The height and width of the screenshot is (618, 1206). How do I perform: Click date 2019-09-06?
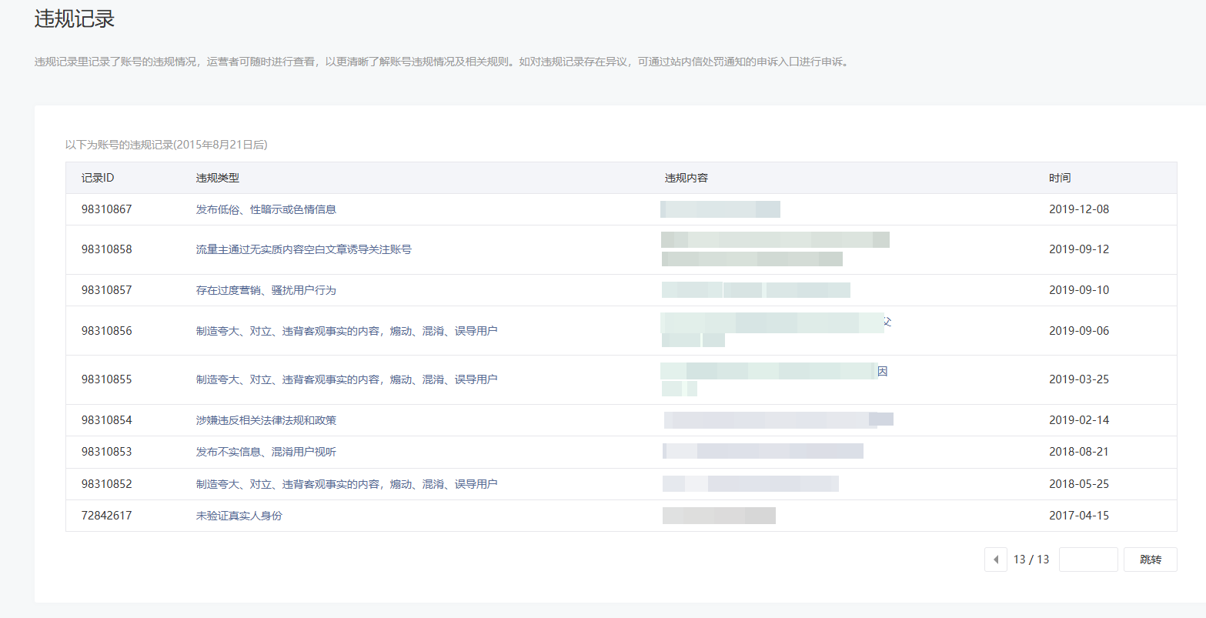(x=1079, y=331)
